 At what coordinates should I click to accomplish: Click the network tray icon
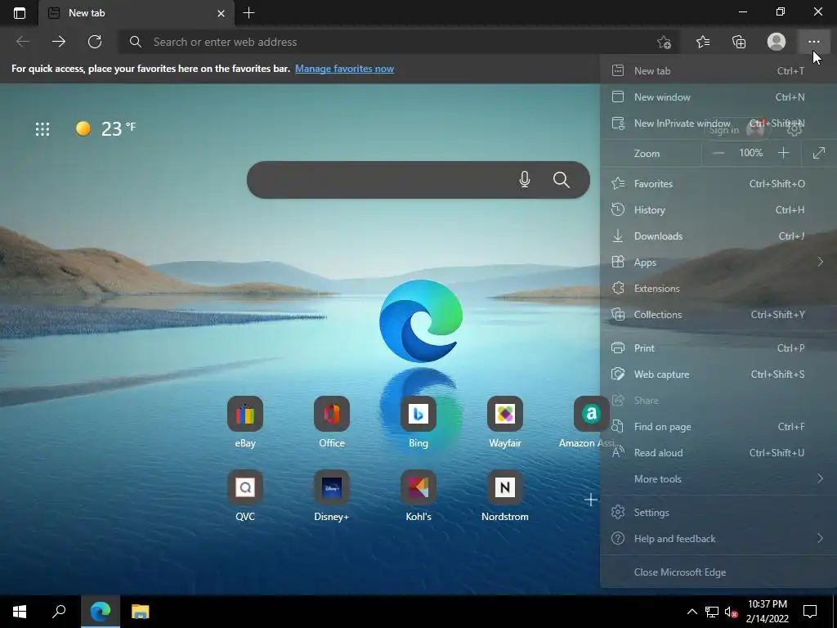click(x=712, y=612)
